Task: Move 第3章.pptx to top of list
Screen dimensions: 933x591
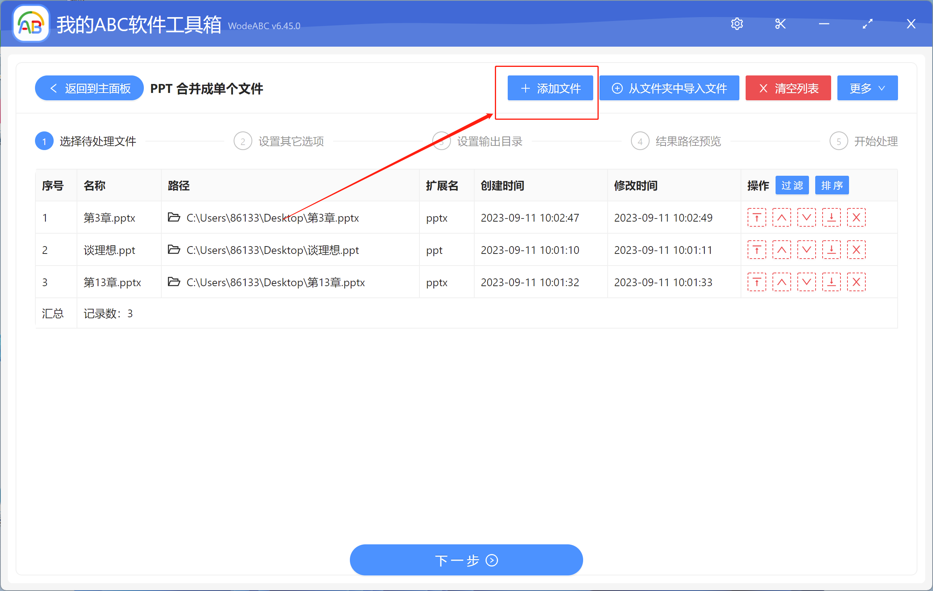Action: coord(757,218)
